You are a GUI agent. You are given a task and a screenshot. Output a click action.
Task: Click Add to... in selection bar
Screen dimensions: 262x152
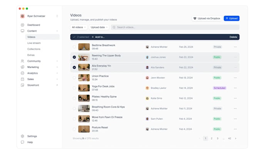(x=98, y=37)
